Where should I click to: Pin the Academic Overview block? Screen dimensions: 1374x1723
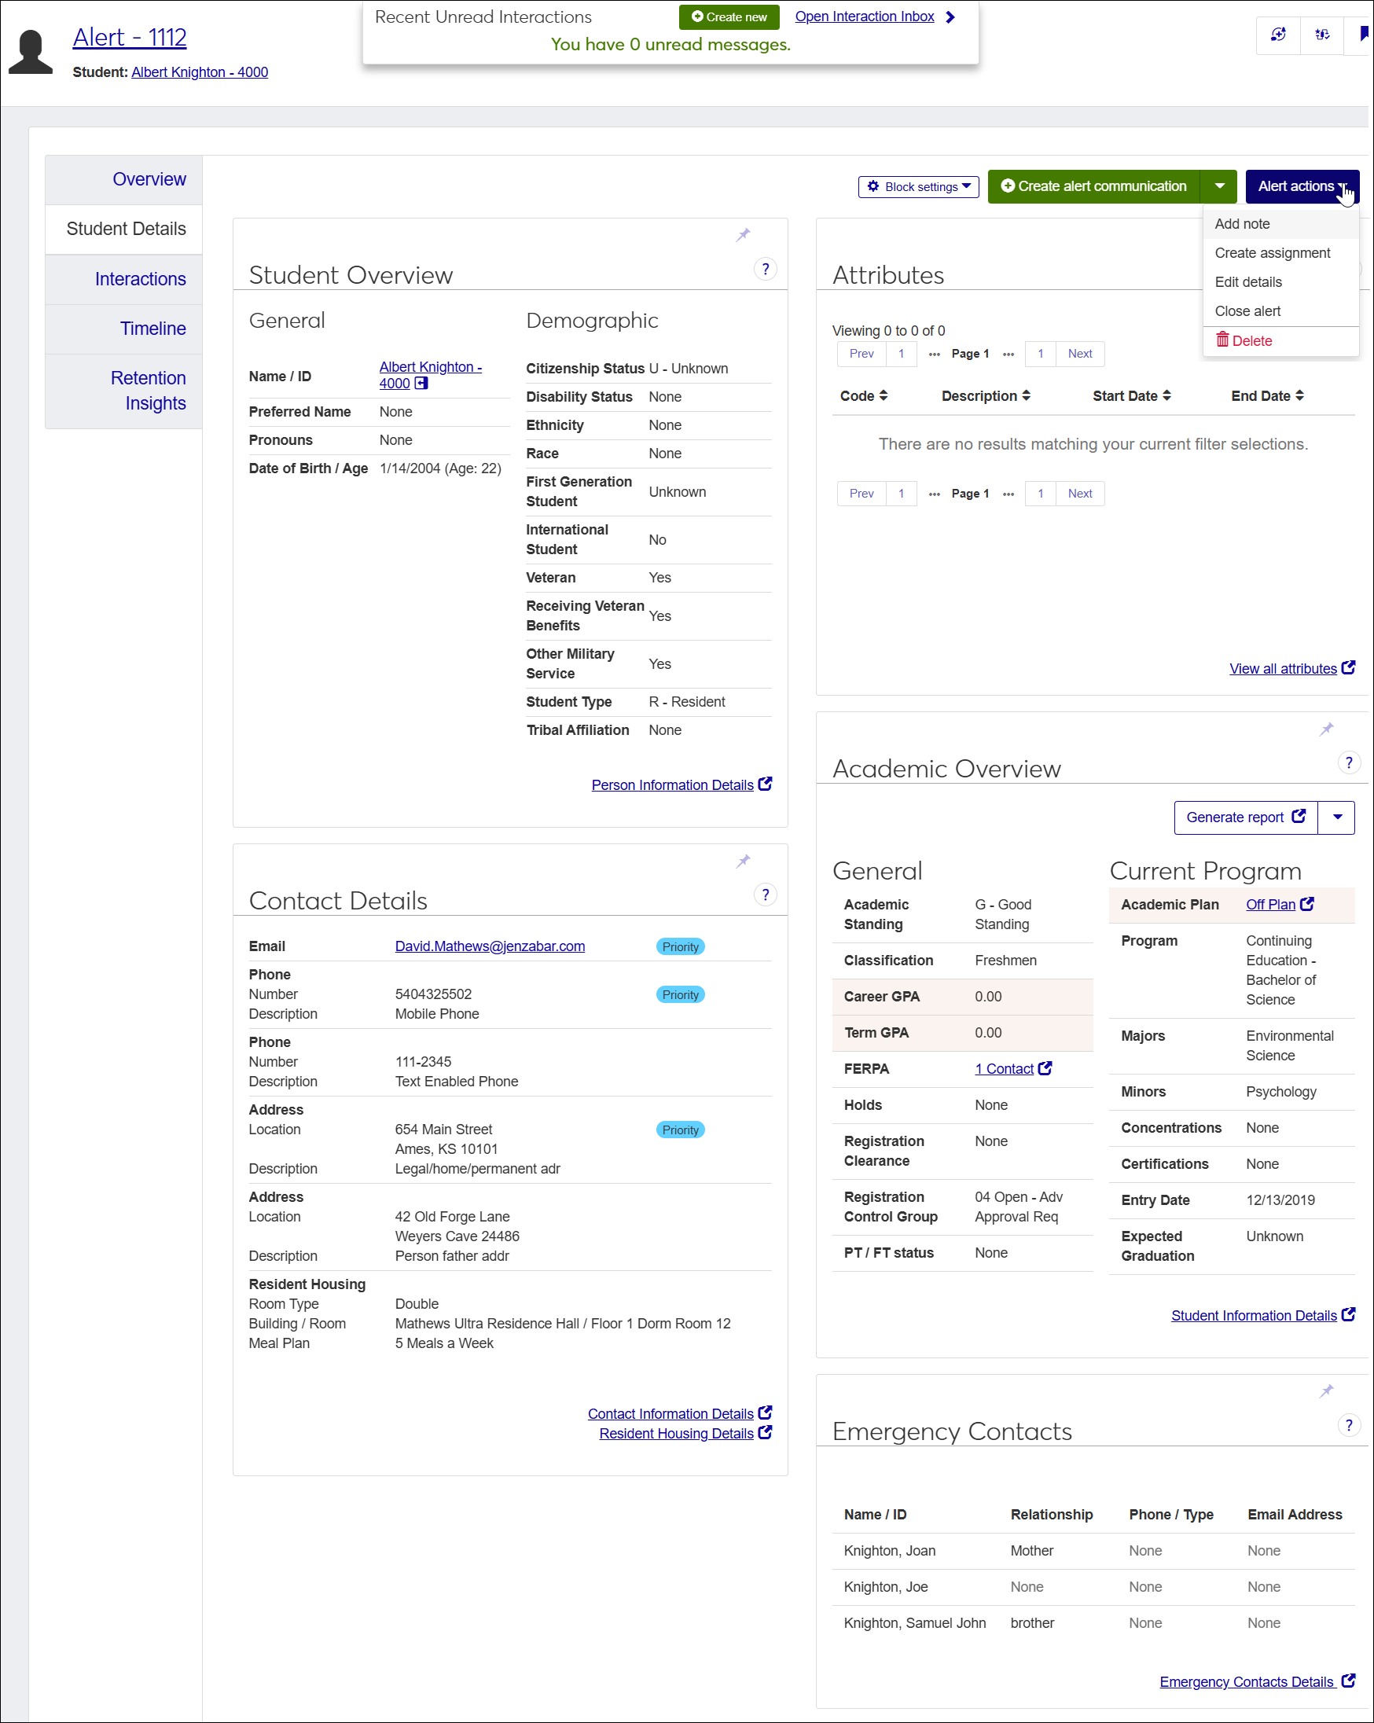pos(1327,729)
